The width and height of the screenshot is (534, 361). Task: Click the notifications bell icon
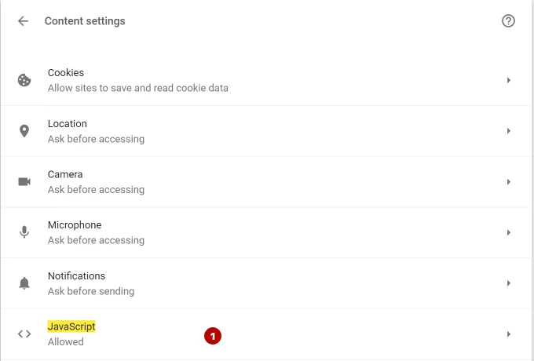(24, 283)
